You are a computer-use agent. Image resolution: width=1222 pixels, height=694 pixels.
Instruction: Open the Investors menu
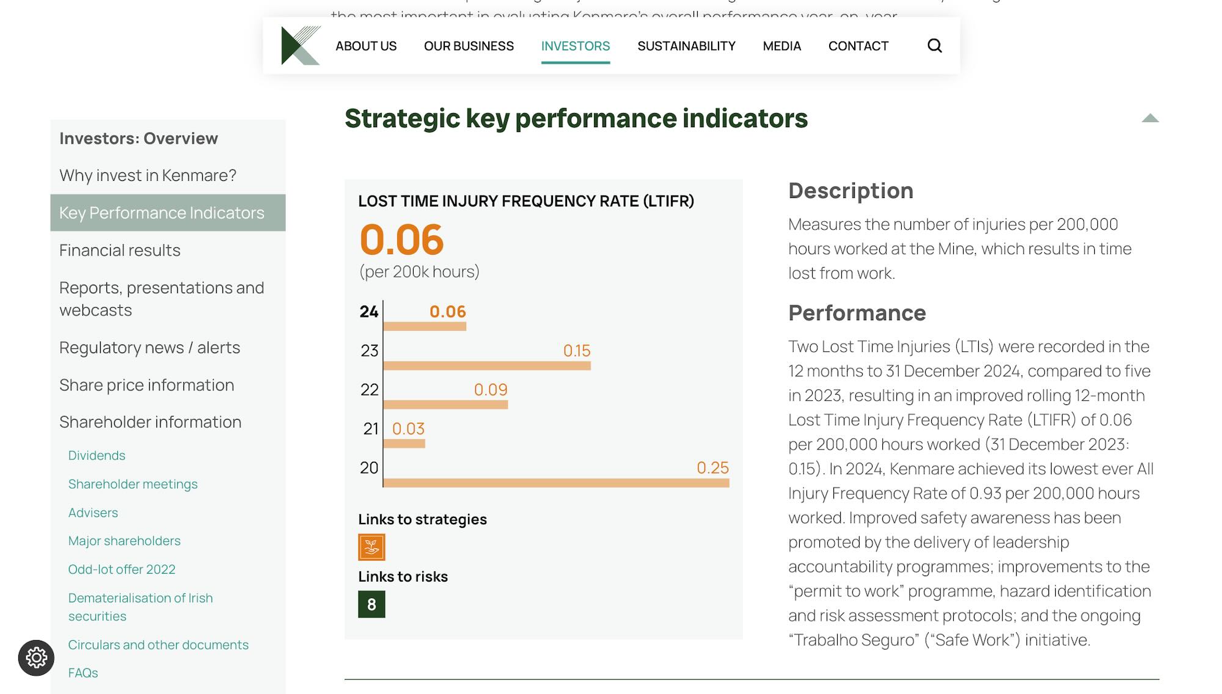coord(575,46)
